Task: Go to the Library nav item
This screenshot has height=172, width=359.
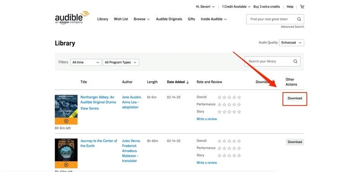Action: point(103,19)
